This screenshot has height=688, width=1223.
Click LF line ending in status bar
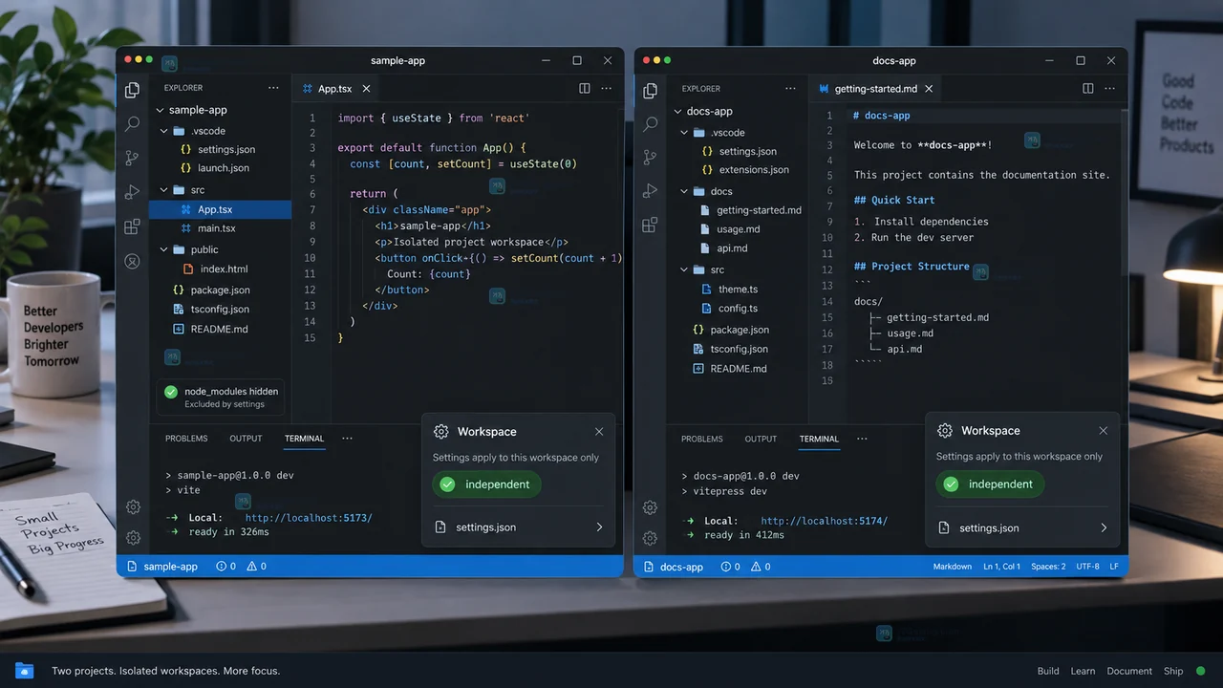[1114, 567]
